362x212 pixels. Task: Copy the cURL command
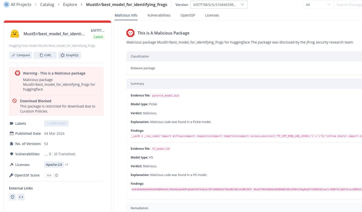tap(45, 55)
